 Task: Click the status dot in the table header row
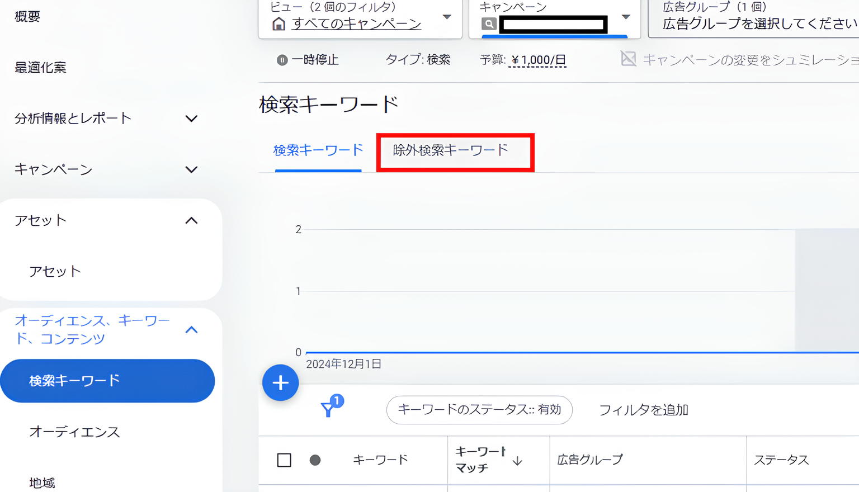pyautogui.click(x=315, y=460)
